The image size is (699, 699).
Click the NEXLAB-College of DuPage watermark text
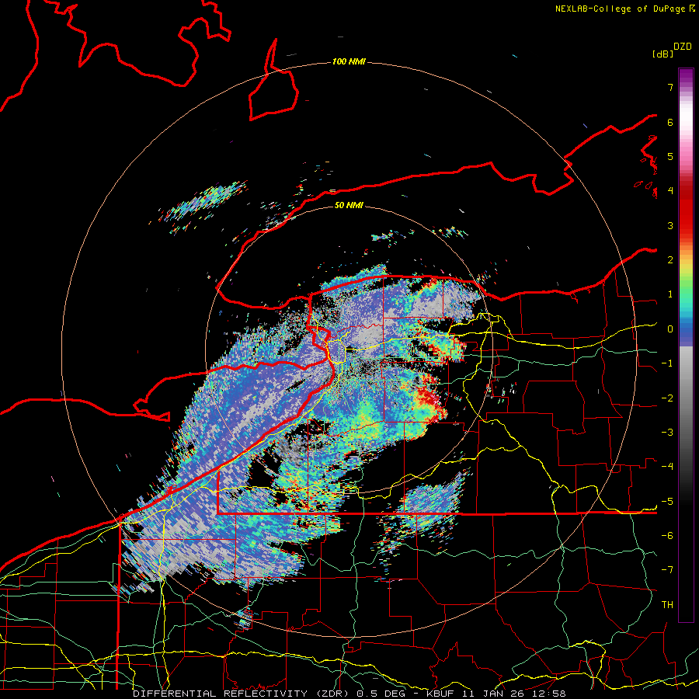(x=625, y=9)
